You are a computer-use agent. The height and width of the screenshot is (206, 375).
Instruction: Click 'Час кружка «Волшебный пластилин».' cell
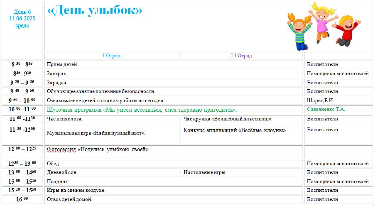click(x=242, y=120)
